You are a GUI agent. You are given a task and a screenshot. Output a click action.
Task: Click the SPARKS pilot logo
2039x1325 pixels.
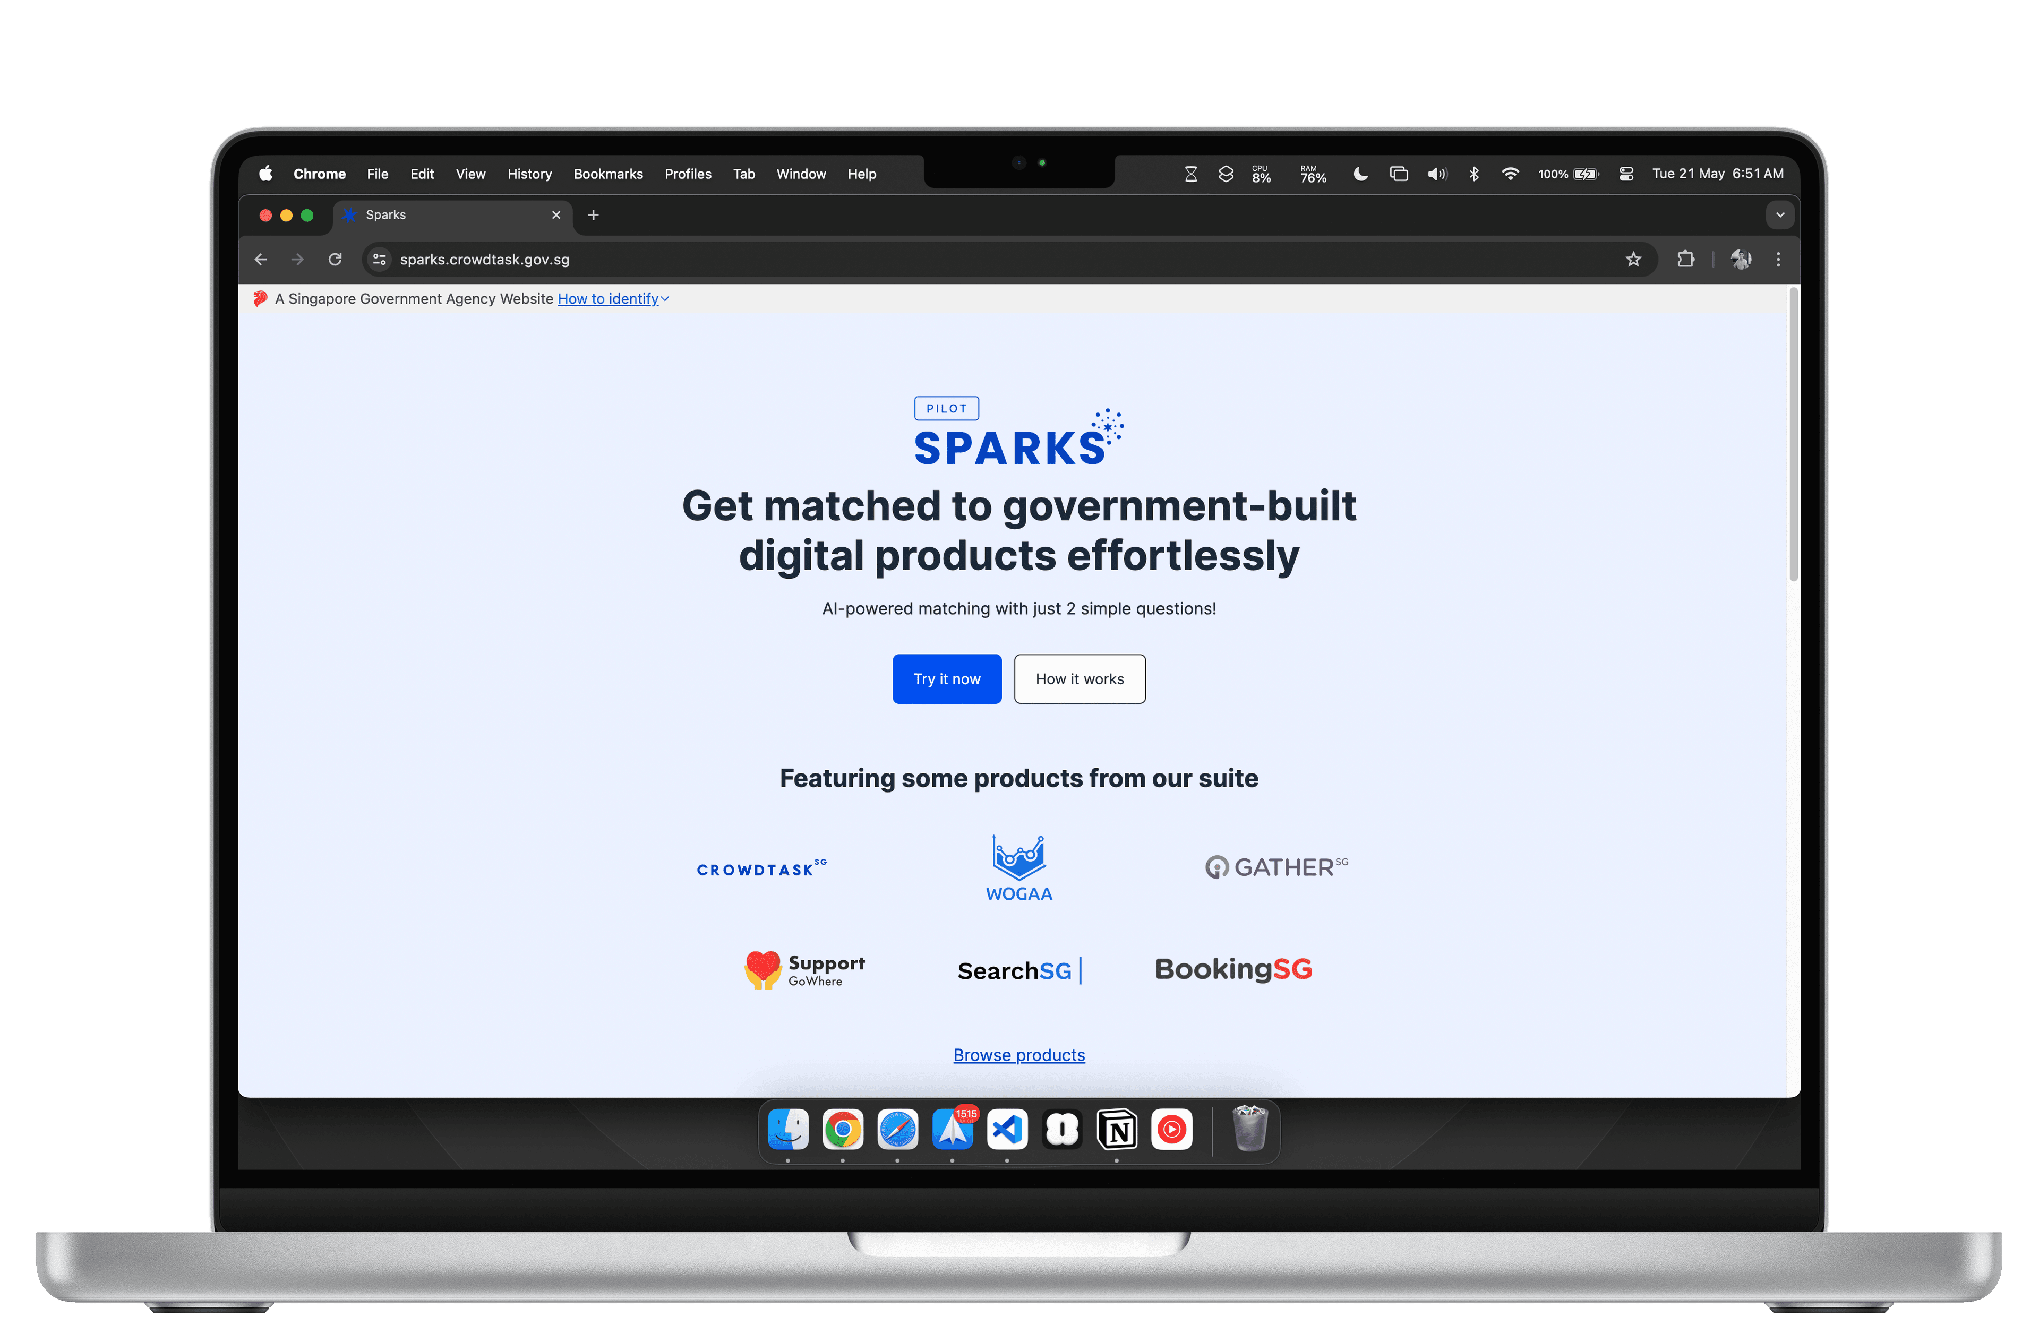[1018, 432]
